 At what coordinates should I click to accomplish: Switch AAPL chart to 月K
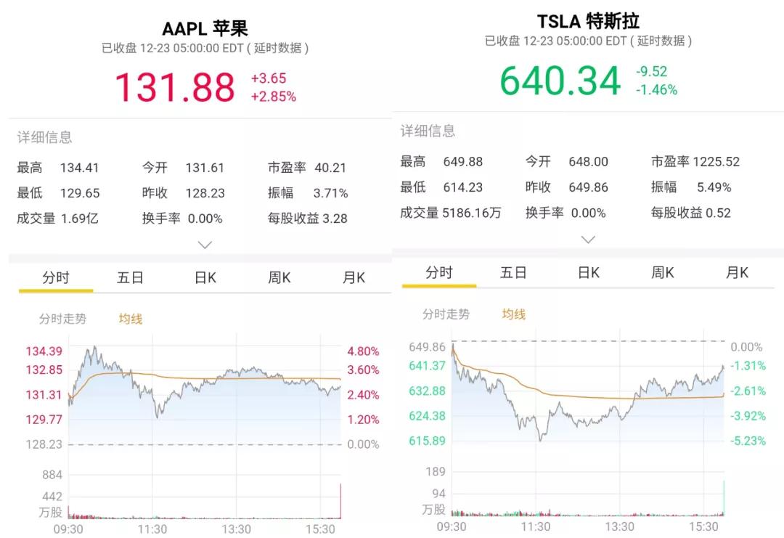pyautogui.click(x=354, y=277)
